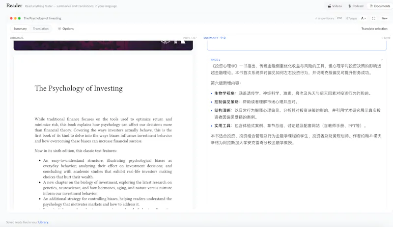Screen dimensions: 393x227
Task: Switch to the Translation tab
Action: (41, 29)
